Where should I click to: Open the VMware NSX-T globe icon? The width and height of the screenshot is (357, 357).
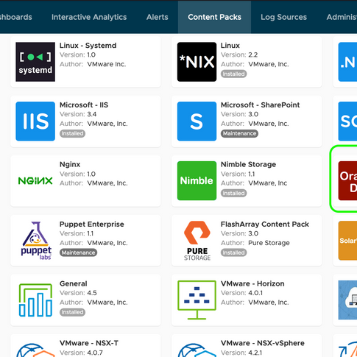coord(35,350)
